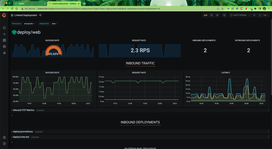Refresh the dashboard now
The width and height of the screenshot is (272, 149).
260,15
